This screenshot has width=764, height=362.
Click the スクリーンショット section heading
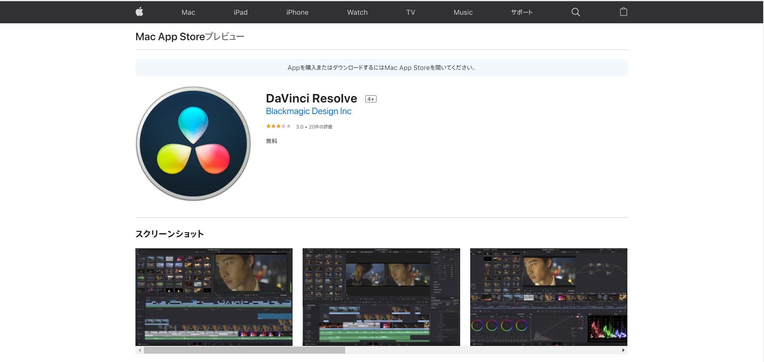[x=170, y=234]
